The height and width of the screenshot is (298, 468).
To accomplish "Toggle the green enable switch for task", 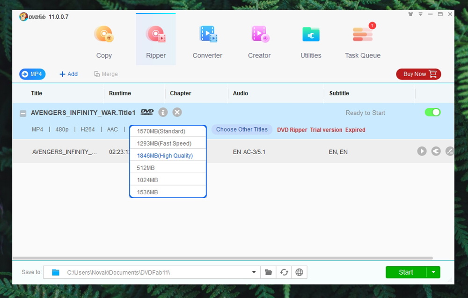I will (432, 113).
